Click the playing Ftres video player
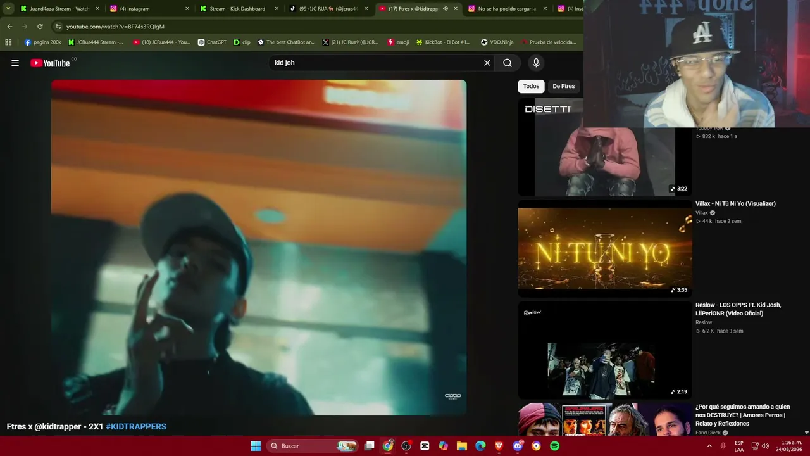The image size is (810, 456). pyautogui.click(x=259, y=248)
